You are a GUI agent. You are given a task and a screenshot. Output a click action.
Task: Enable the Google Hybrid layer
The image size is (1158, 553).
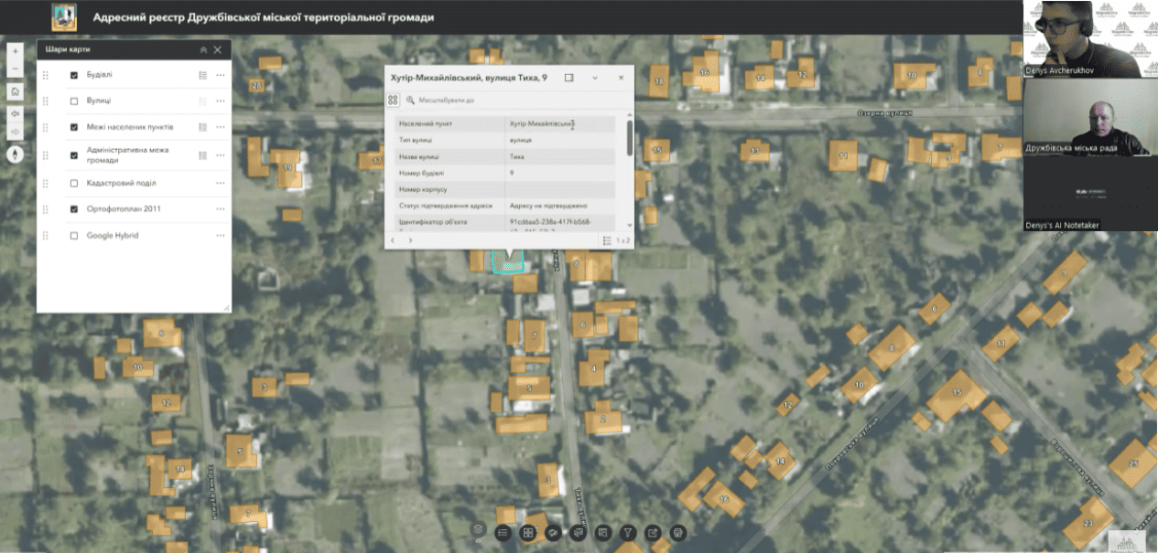coord(74,236)
